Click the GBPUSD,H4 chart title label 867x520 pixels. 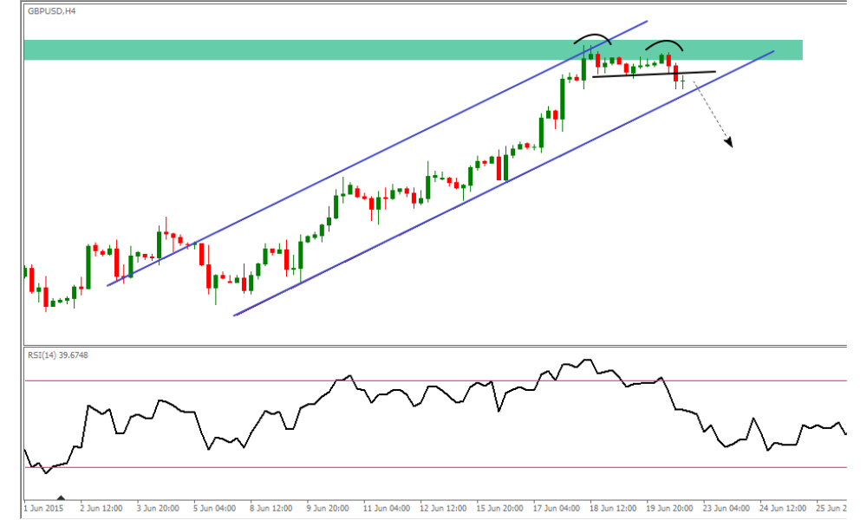pyautogui.click(x=50, y=11)
